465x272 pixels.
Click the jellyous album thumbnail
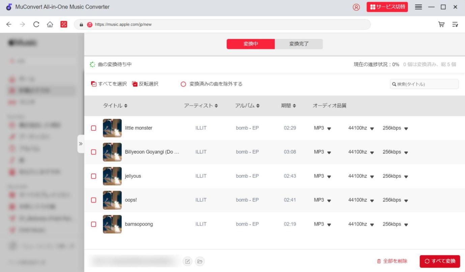[112, 176]
